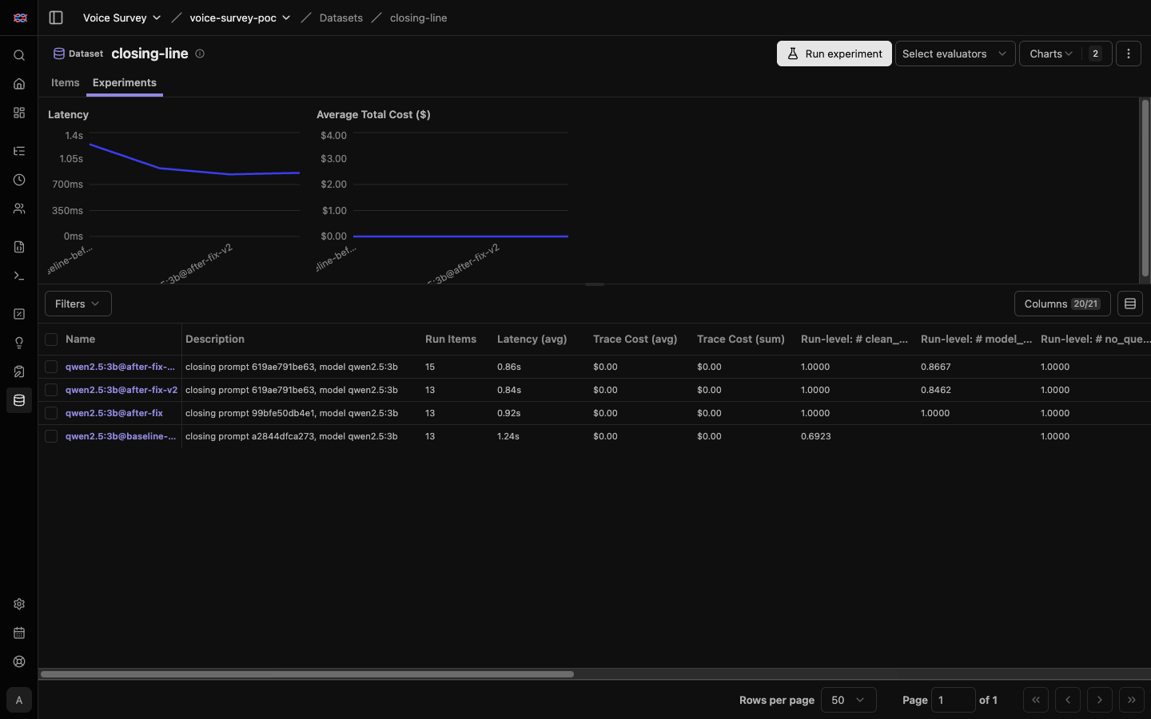
Task: Open Playground terminal icon in sidebar
Action: tap(19, 276)
